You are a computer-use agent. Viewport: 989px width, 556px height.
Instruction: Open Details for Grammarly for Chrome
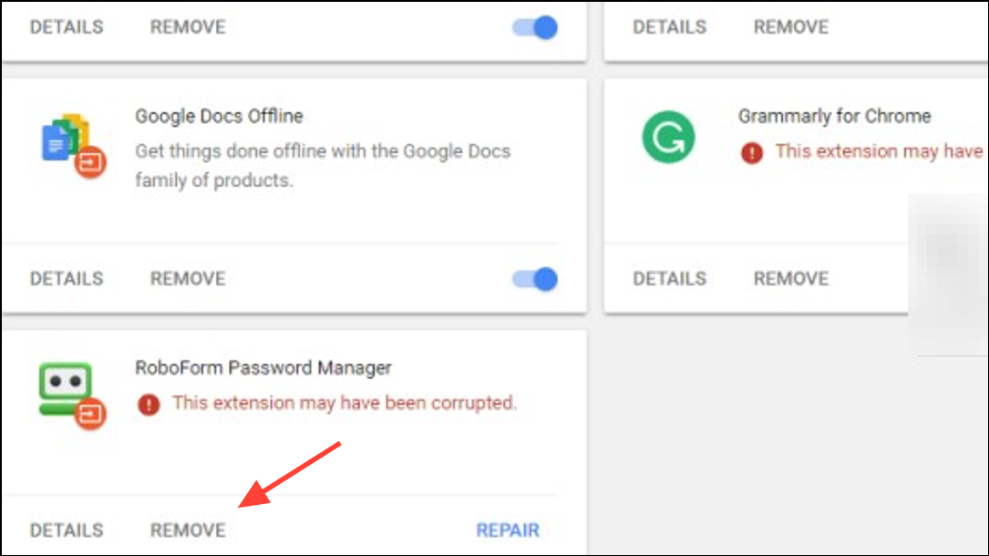670,279
